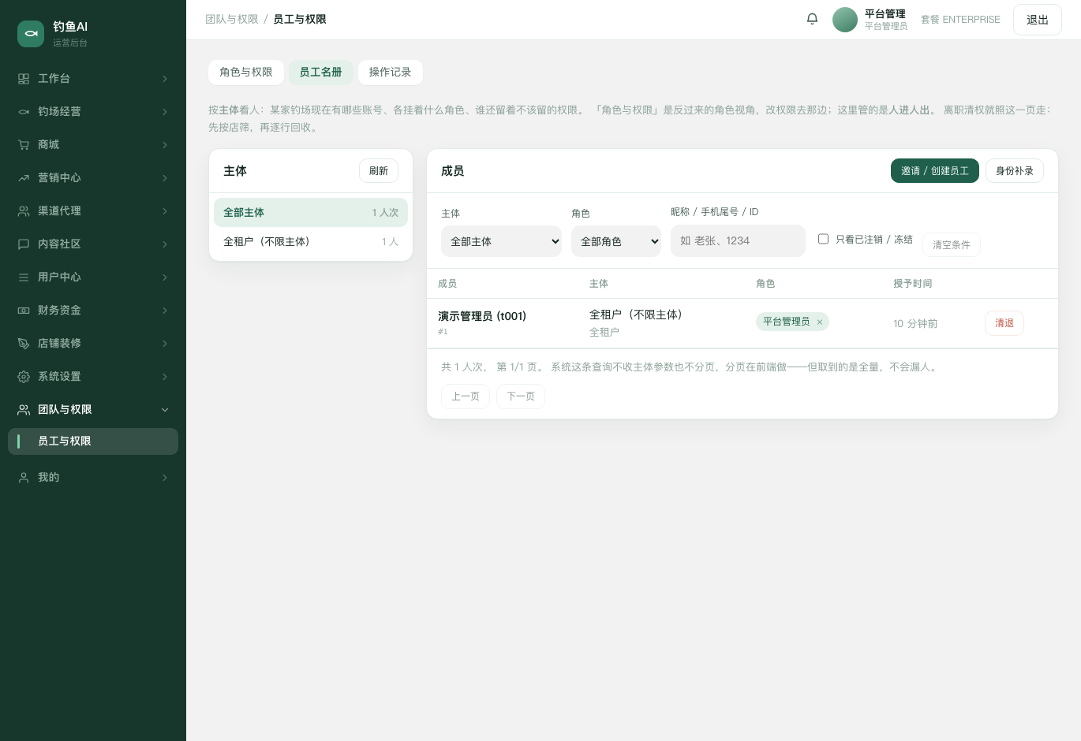The image size is (1081, 741).
Task: Click the 邀请 / 创建员工 button
Action: (935, 170)
